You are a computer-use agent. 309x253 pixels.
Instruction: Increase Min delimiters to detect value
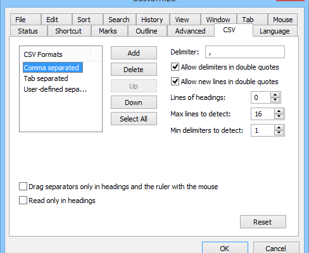[279, 128]
